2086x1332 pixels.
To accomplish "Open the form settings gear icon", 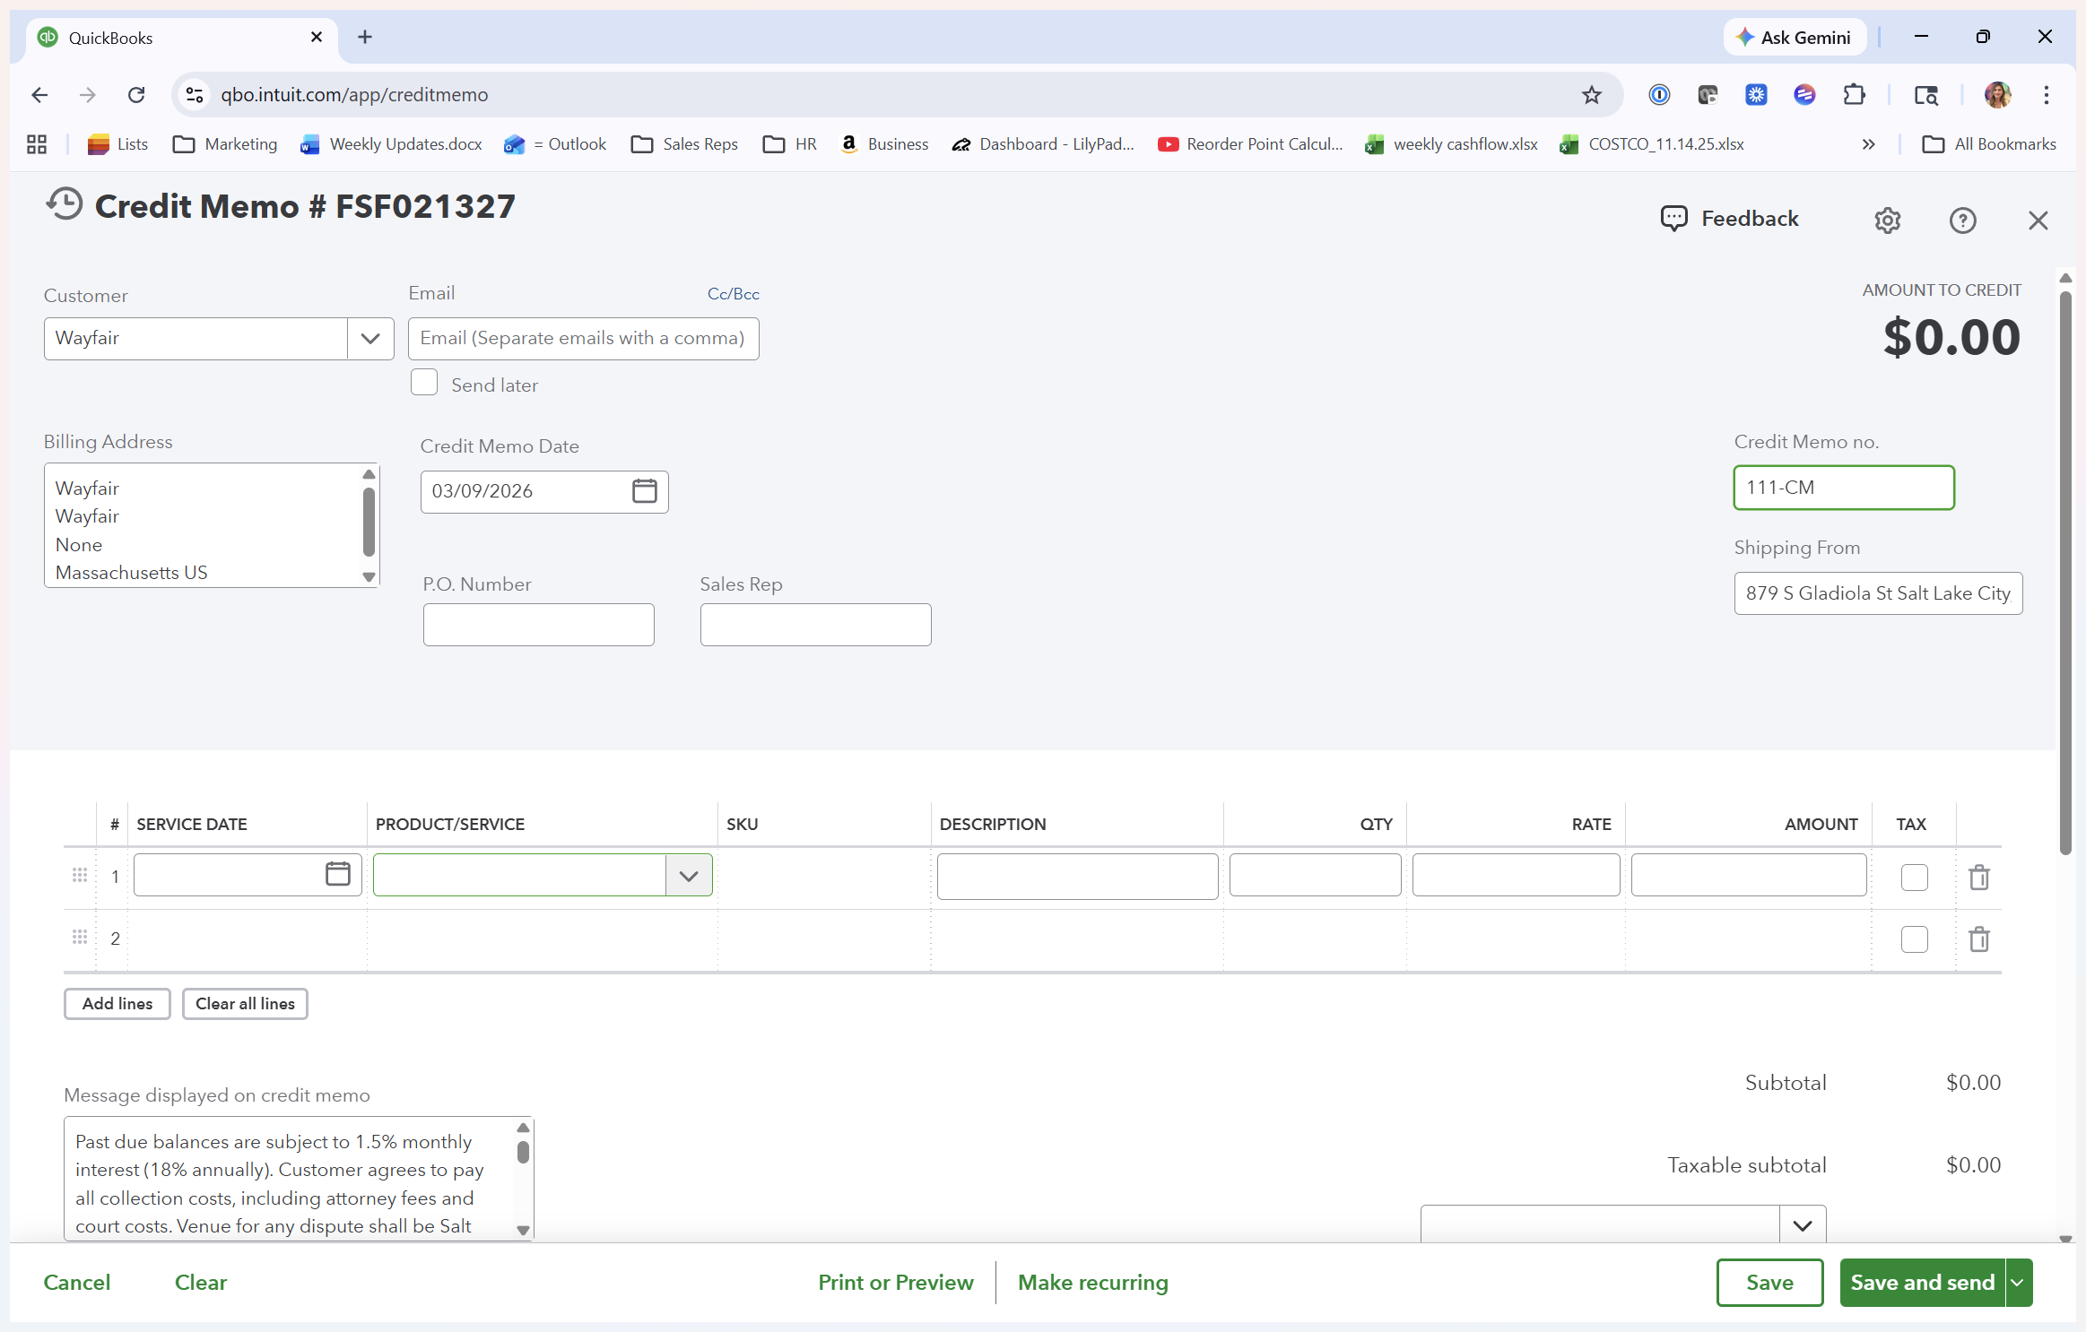I will [1887, 220].
